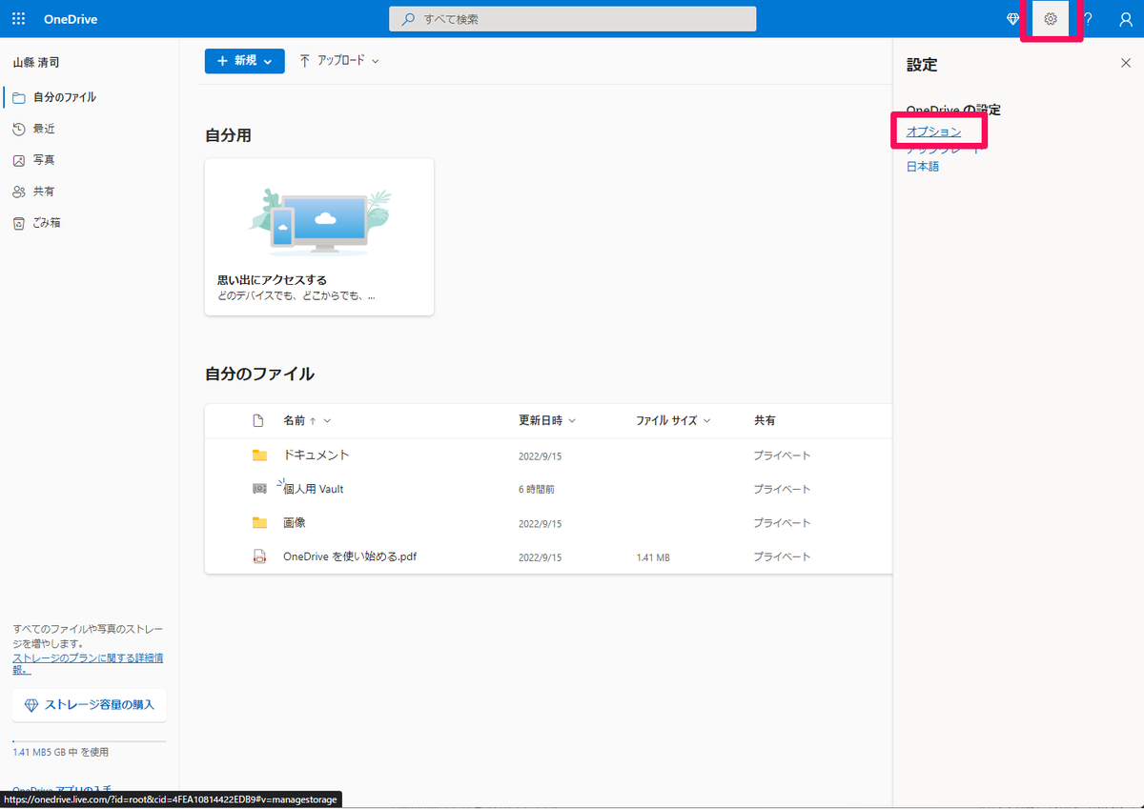Open 個人用 Vault

313,489
